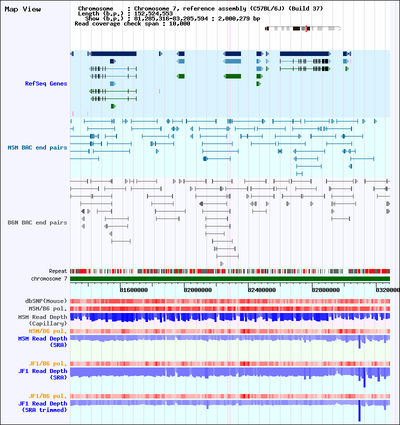Click JF1/B6 pol. label above JF1 Read Depth (SRA)
This screenshot has height=425, width=400.
(47, 363)
